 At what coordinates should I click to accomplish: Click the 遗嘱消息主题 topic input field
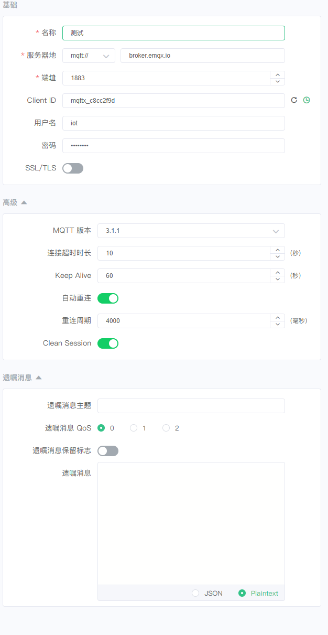click(191, 406)
